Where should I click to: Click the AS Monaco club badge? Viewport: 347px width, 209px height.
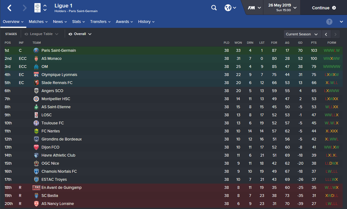[x=36, y=59]
